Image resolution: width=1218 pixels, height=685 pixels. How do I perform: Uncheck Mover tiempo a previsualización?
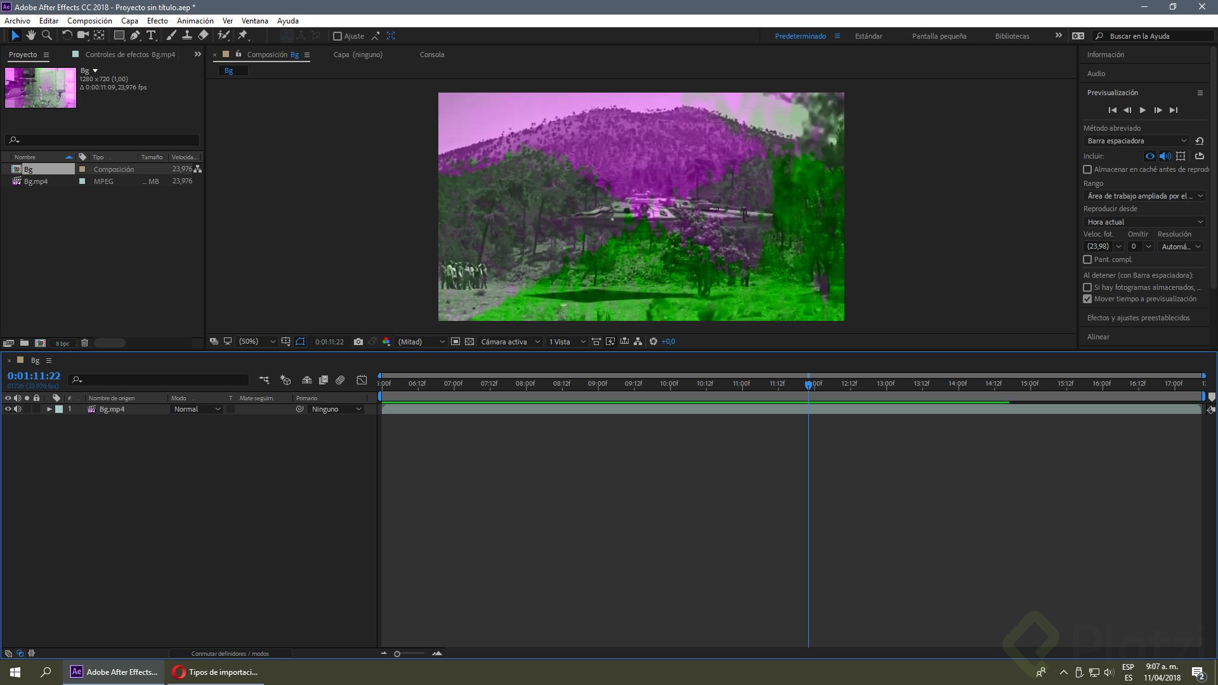(x=1087, y=299)
